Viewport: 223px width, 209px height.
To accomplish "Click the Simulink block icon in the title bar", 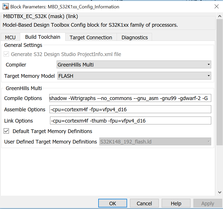I will pyautogui.click(x=6, y=6).
